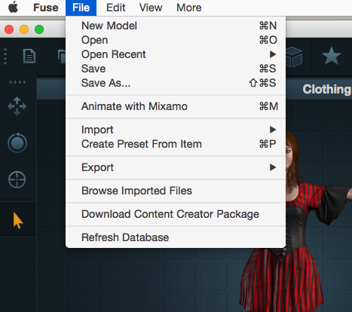The height and width of the screenshot is (312, 352).
Task: Choose New Model from File menu
Action: (x=176, y=26)
